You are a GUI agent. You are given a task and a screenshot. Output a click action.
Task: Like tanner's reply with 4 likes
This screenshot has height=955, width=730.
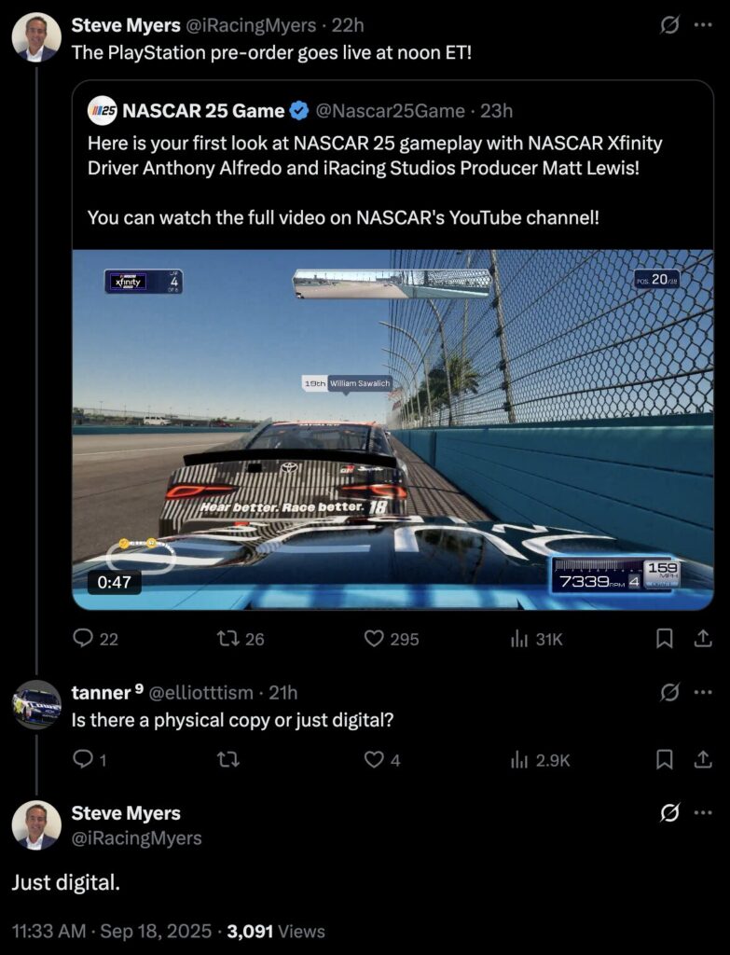click(x=382, y=759)
